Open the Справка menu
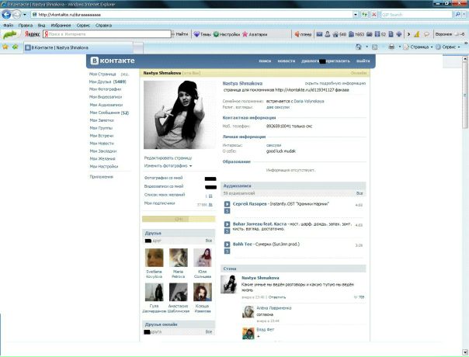The image size is (469, 357). 103,25
